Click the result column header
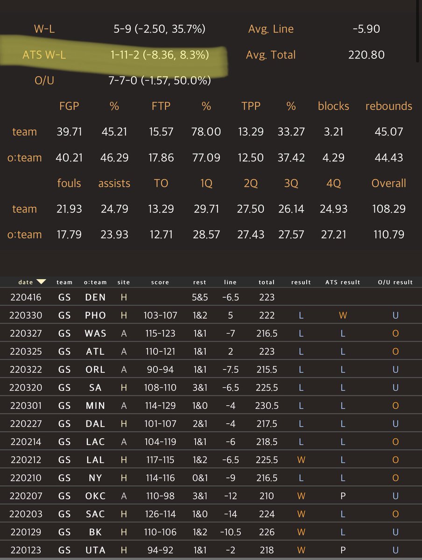422x560 pixels. [301, 282]
